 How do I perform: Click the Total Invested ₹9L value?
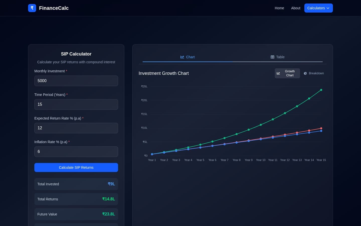(x=111, y=184)
